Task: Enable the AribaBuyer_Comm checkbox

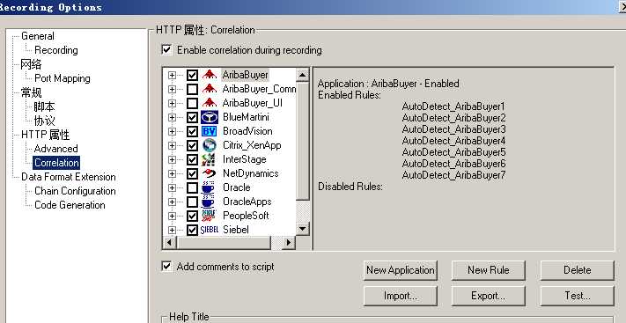Action: point(193,89)
